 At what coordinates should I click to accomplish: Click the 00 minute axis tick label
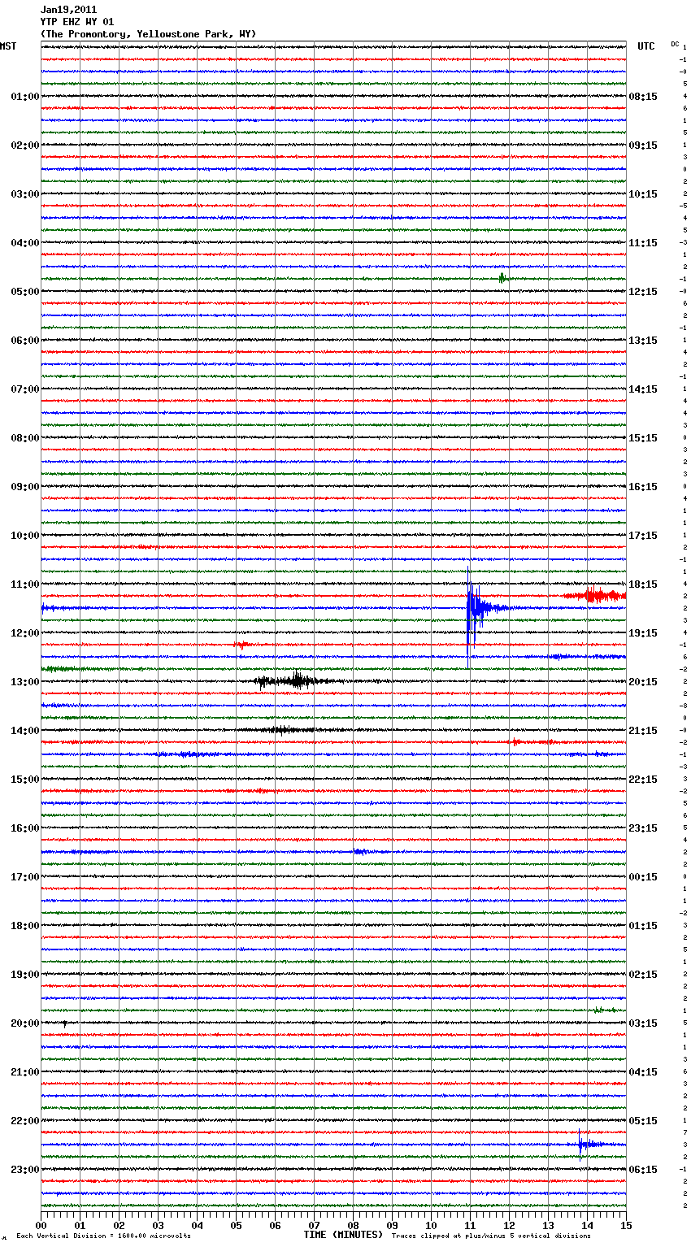tap(41, 1225)
